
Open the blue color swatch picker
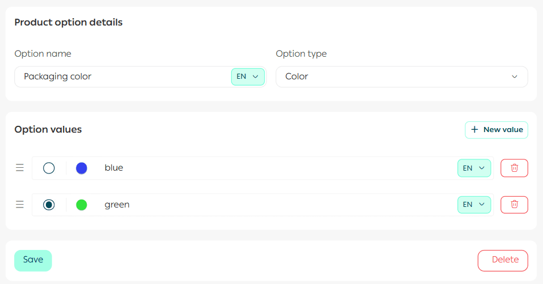point(82,168)
